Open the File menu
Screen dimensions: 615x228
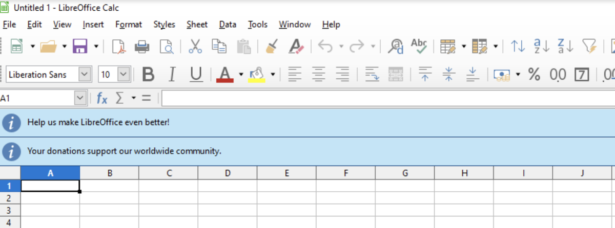click(9, 24)
